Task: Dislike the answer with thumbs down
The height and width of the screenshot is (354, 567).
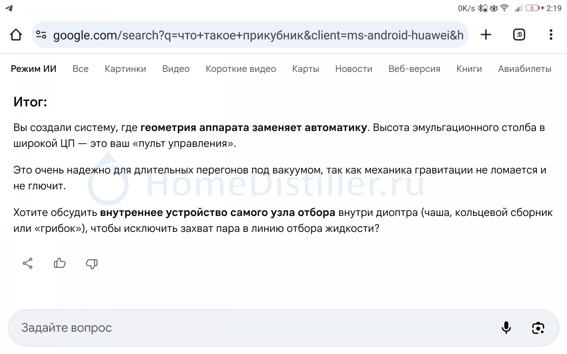Action: [91, 264]
